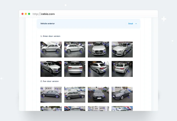Click the yellow minimize window dot
Screen dimensions: 177x121
26,14
